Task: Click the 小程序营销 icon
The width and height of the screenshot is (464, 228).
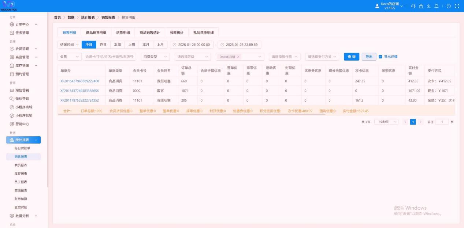Action: tap(12, 115)
